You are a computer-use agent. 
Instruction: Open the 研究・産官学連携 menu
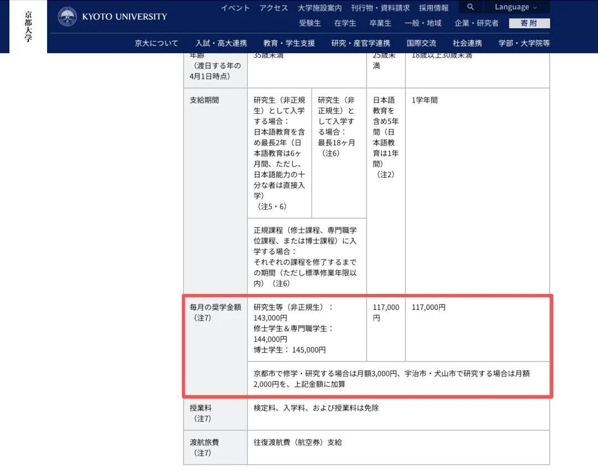(x=361, y=43)
